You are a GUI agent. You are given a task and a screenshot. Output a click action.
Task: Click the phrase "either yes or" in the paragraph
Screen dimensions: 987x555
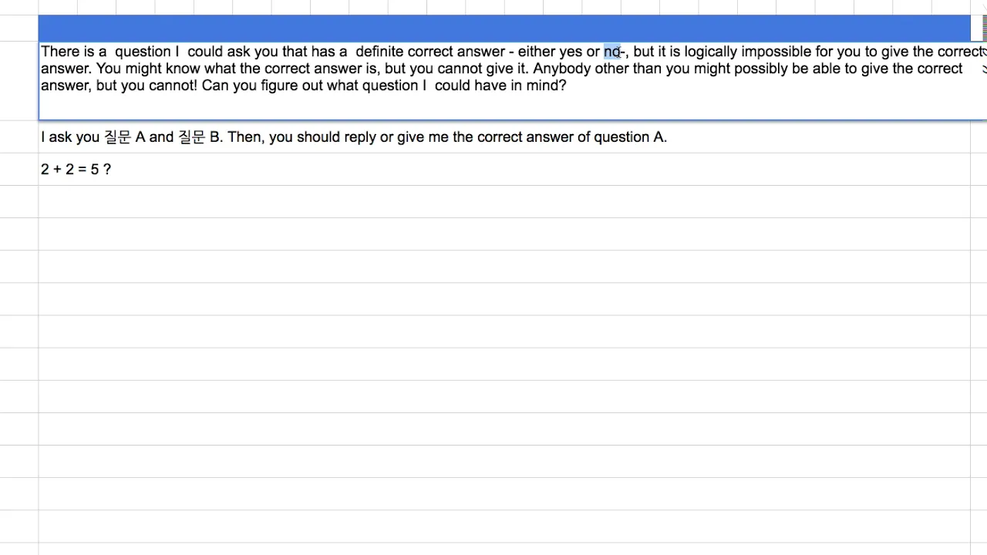point(559,52)
